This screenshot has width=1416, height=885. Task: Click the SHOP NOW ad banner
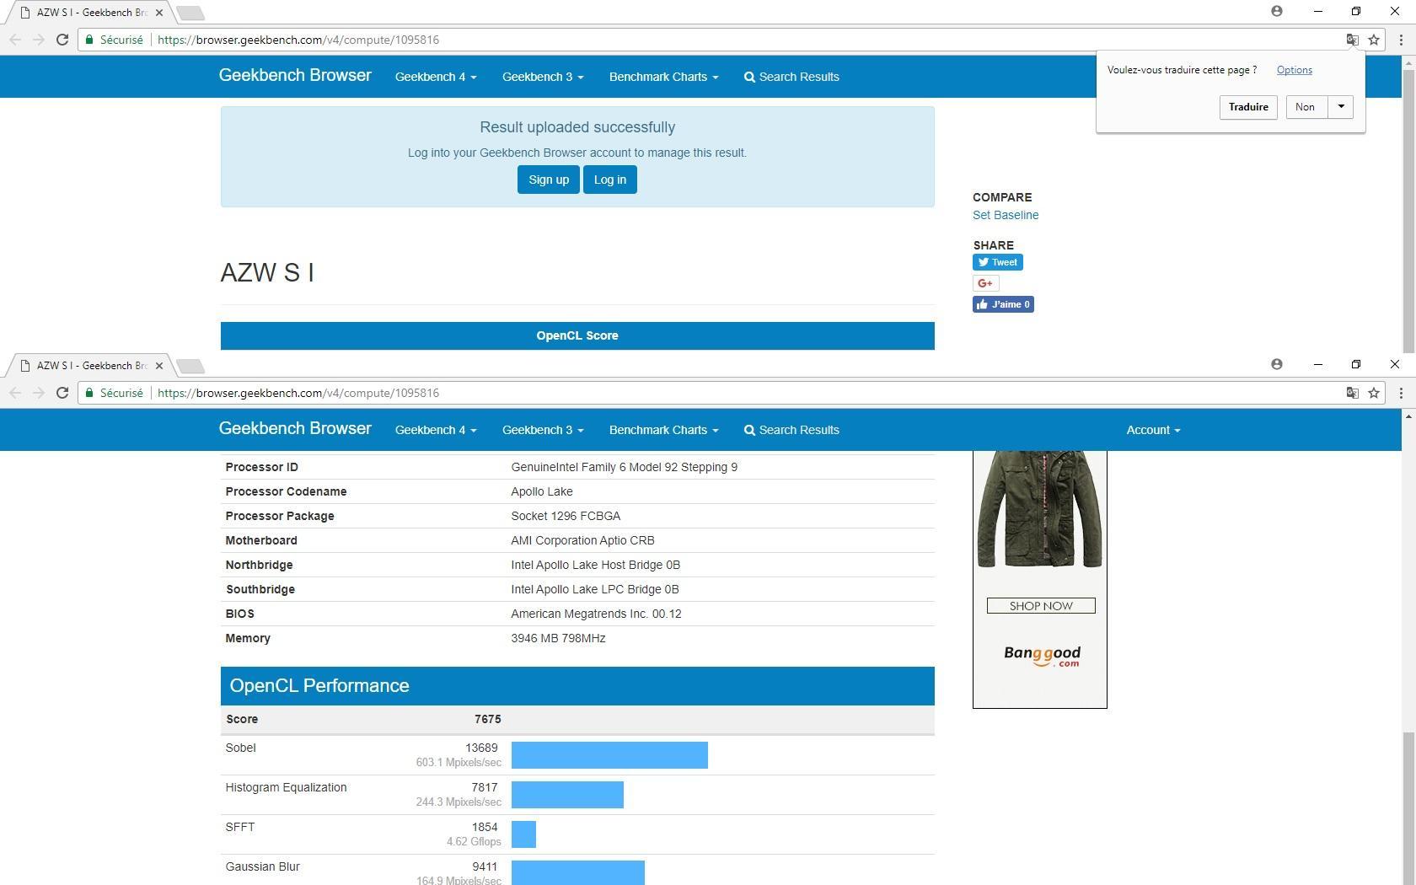point(1041,606)
